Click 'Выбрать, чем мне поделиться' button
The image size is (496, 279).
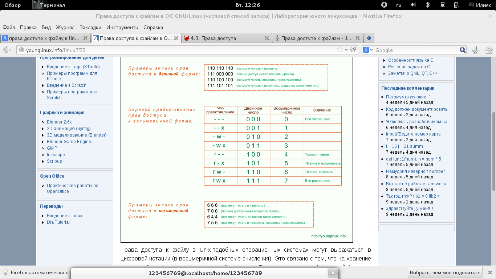tap(445, 272)
